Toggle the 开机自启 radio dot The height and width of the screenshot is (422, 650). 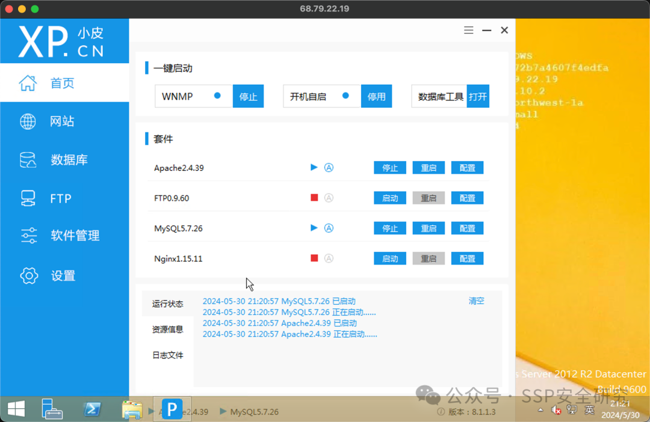pos(345,96)
